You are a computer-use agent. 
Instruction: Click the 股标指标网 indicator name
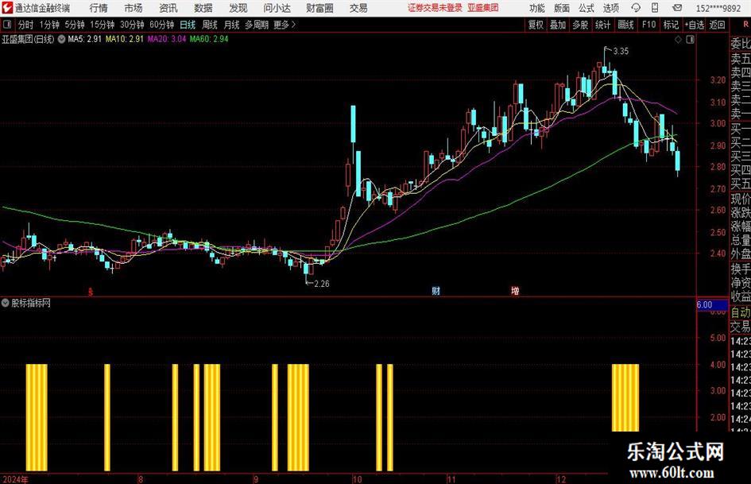pyautogui.click(x=31, y=303)
